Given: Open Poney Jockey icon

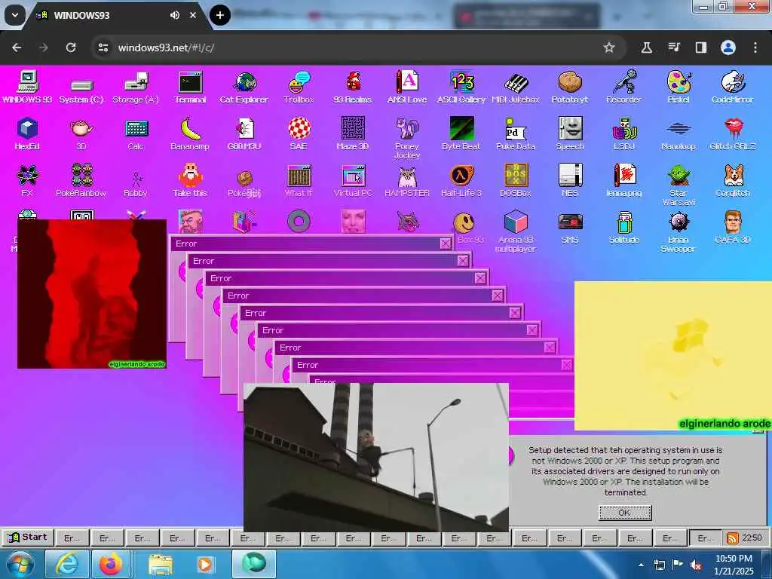Looking at the screenshot, I should pos(407,138).
